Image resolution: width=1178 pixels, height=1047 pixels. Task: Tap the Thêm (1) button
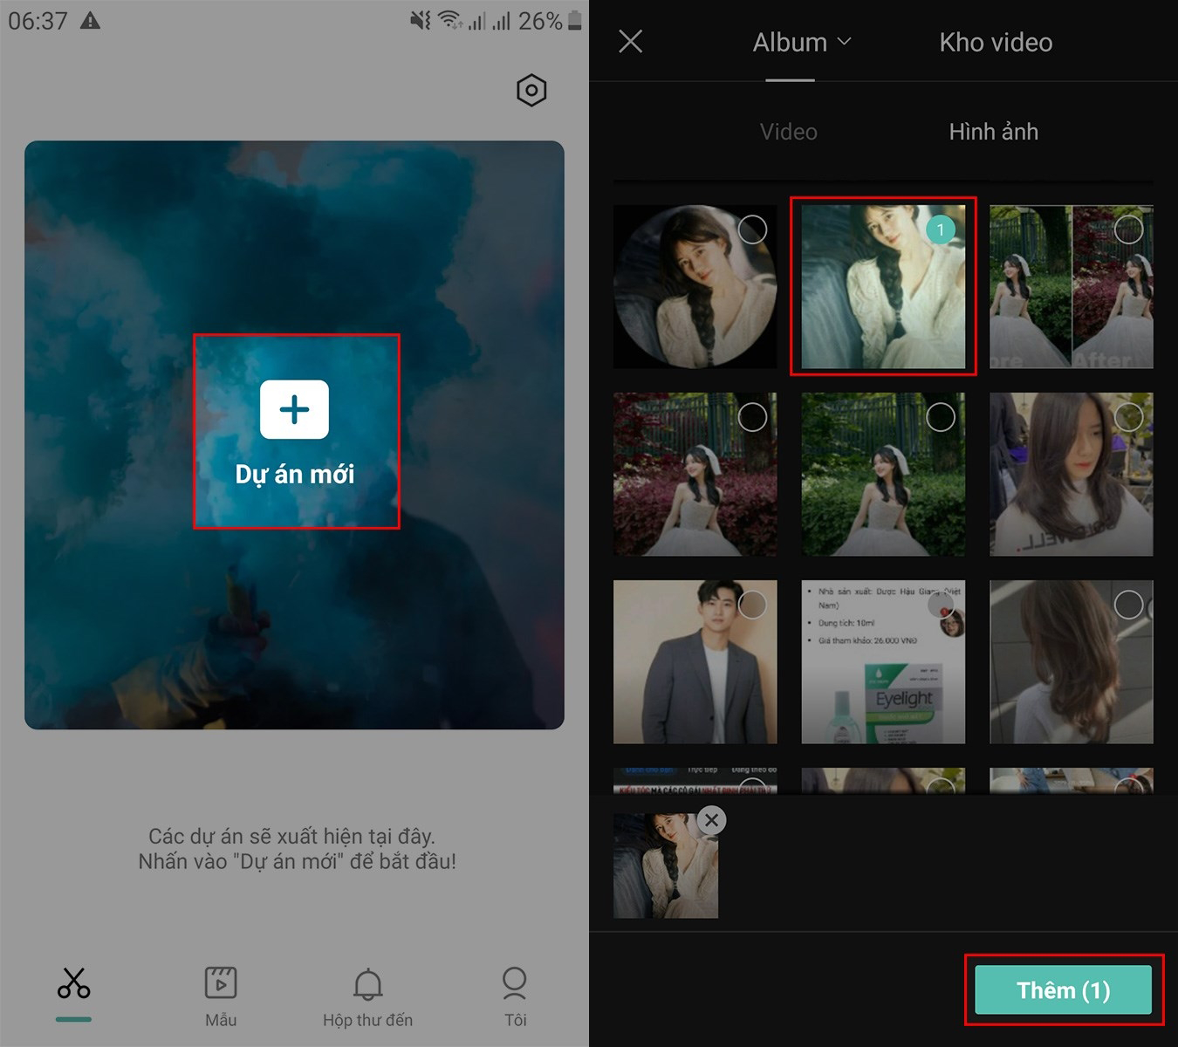click(1063, 990)
